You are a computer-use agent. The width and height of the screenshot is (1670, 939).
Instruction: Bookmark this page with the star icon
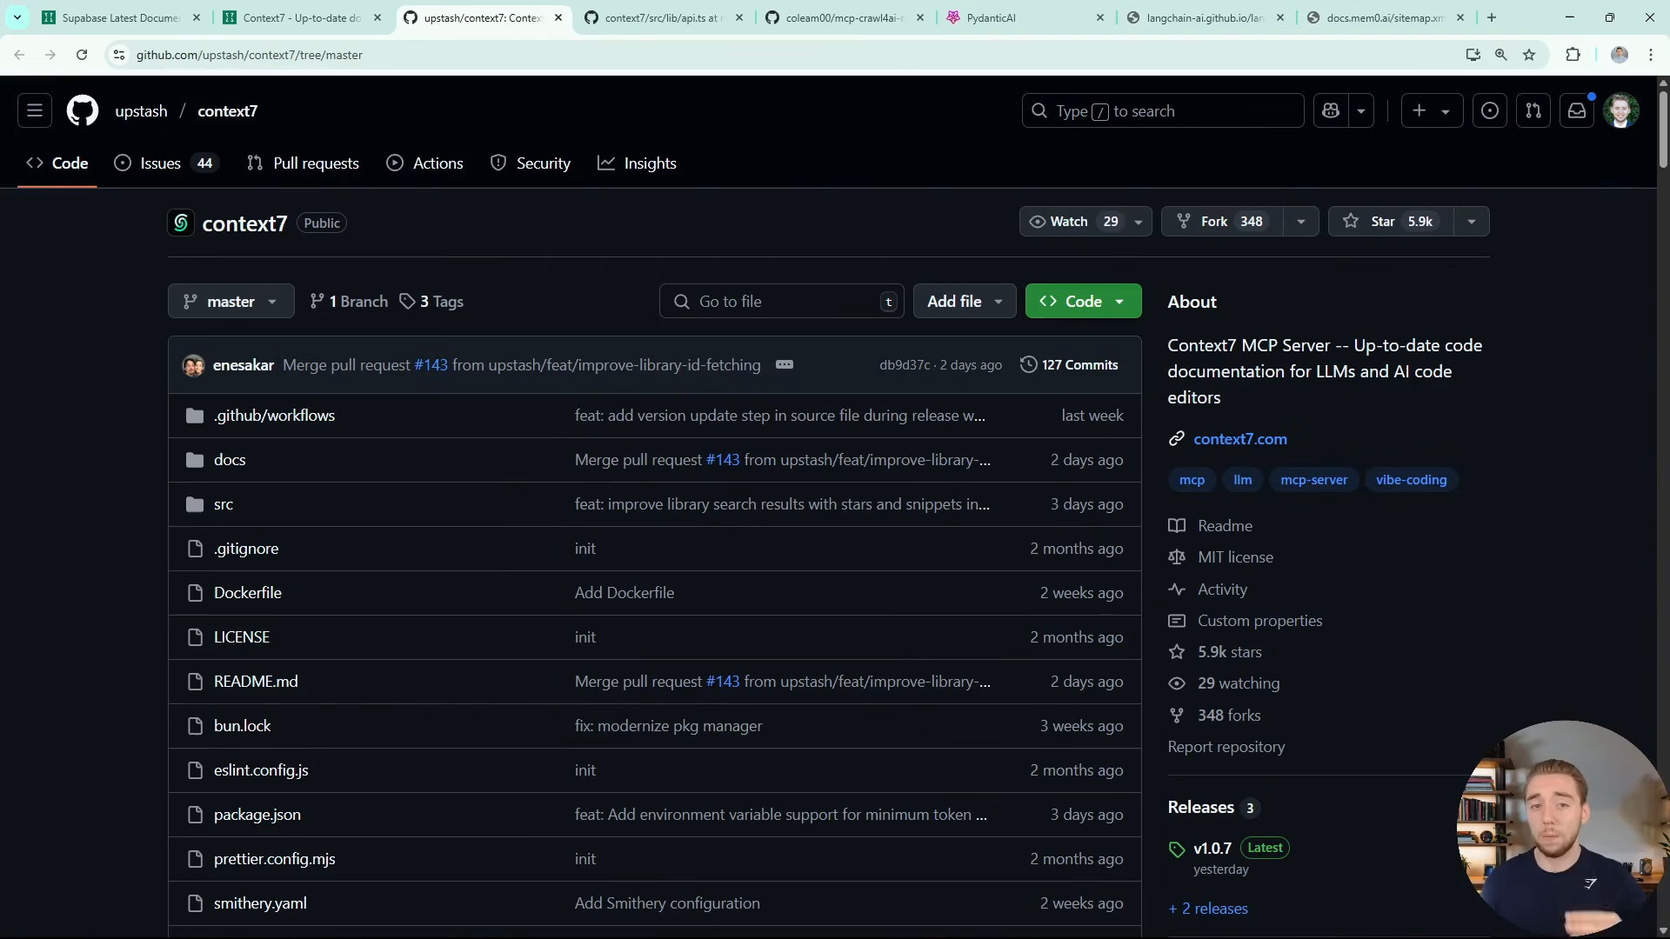1529,55
